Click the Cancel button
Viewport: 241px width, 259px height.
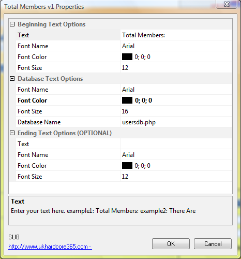click(x=213, y=244)
